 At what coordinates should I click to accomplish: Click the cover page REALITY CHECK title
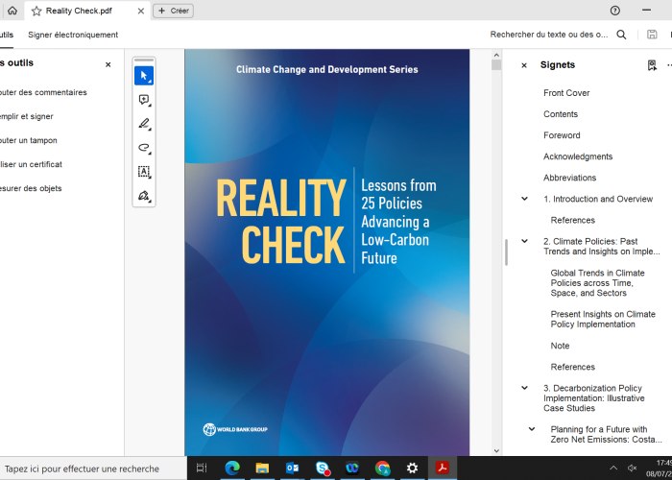[x=281, y=220]
